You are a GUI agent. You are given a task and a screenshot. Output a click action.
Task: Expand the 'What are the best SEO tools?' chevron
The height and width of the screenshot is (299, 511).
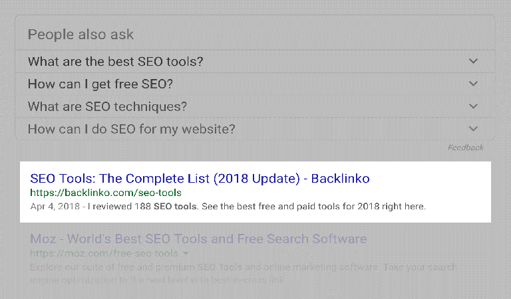(473, 61)
